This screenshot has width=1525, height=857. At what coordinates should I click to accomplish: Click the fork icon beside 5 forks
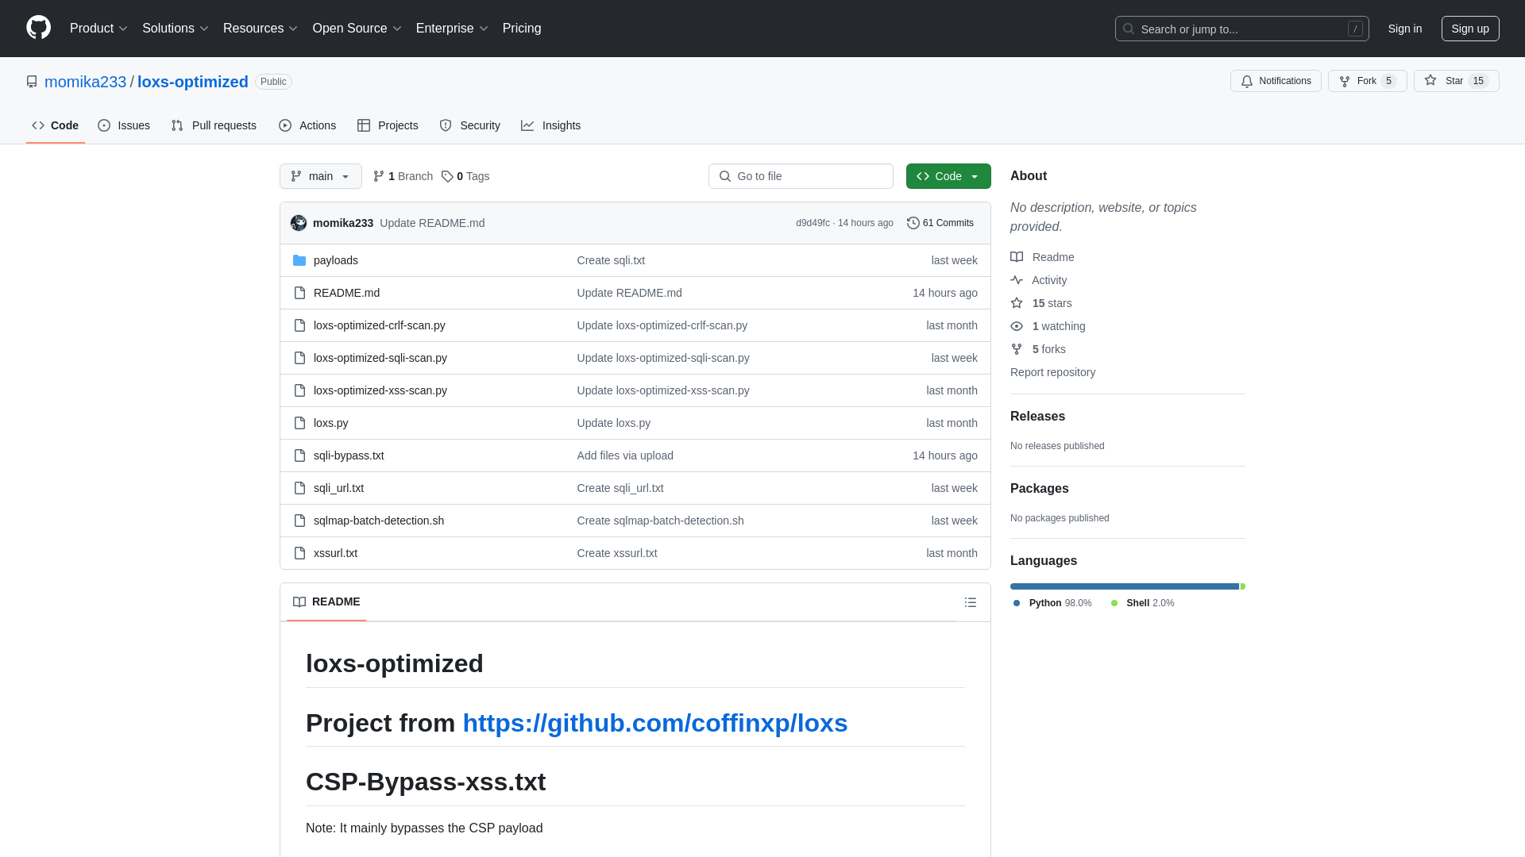click(x=1017, y=349)
